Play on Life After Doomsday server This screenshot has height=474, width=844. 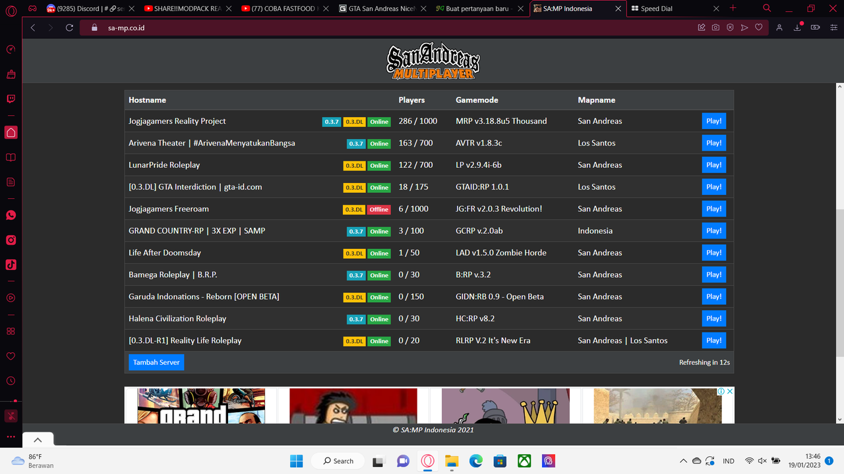pos(713,253)
